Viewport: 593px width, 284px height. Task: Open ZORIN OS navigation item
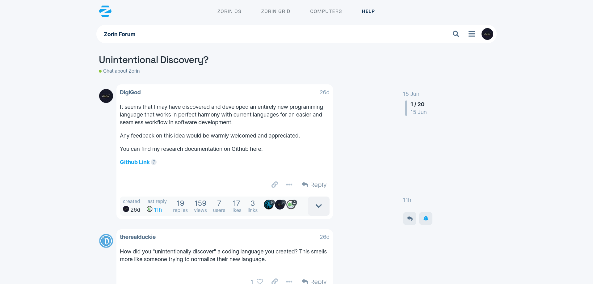pyautogui.click(x=229, y=11)
